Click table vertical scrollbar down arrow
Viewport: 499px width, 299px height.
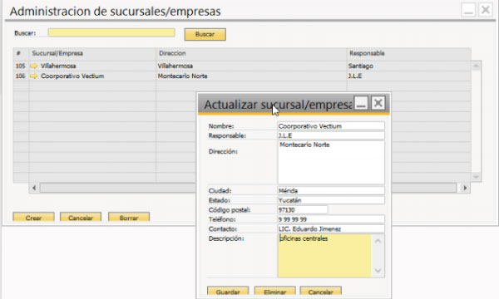coord(476,177)
